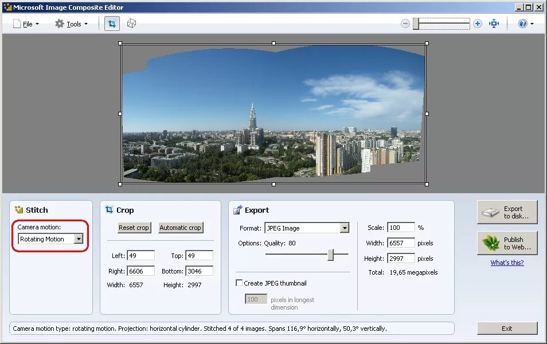Image resolution: width=547 pixels, height=344 pixels.
Task: Click the '19,65 megapixels' total text
Action: click(x=413, y=272)
